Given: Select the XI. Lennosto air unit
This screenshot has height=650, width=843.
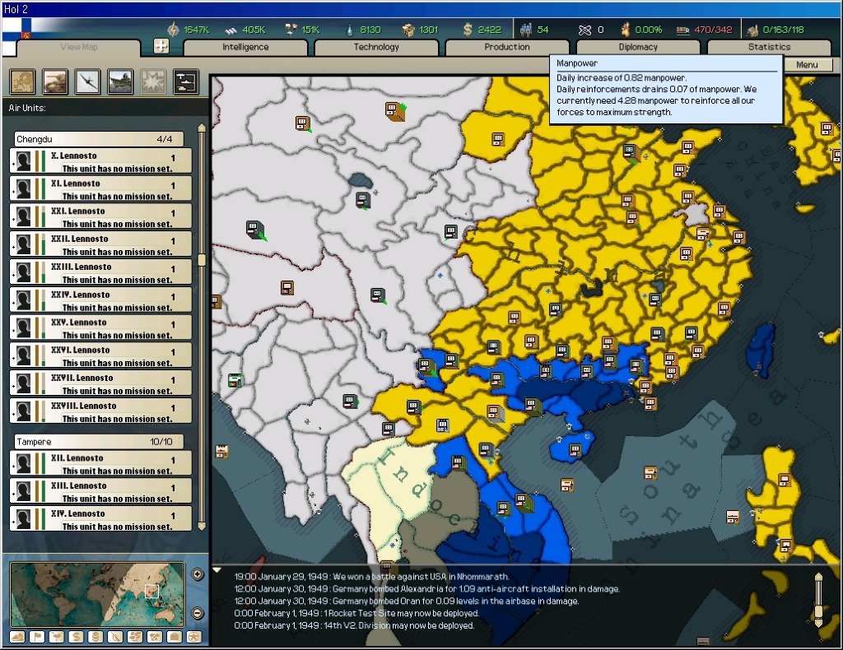Looking at the screenshot, I should point(100,189).
